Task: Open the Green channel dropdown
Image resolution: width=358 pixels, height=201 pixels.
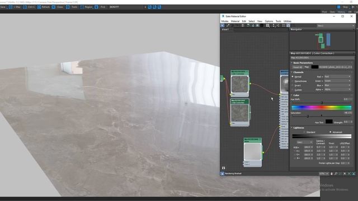Action: 337,81
